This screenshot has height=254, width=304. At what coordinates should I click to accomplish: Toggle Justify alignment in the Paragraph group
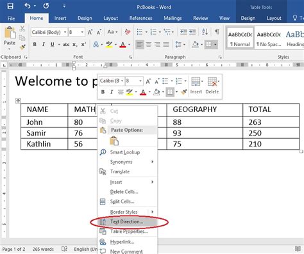(166, 44)
